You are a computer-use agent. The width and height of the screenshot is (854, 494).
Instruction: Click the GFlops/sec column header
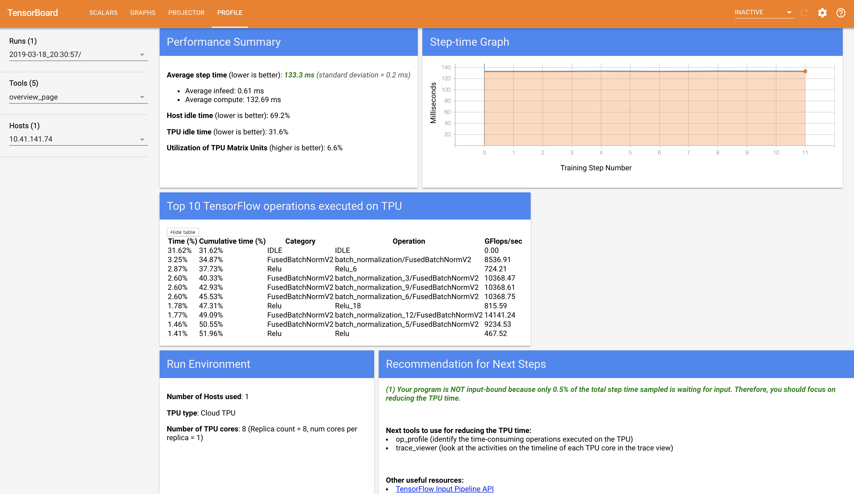[x=503, y=241]
